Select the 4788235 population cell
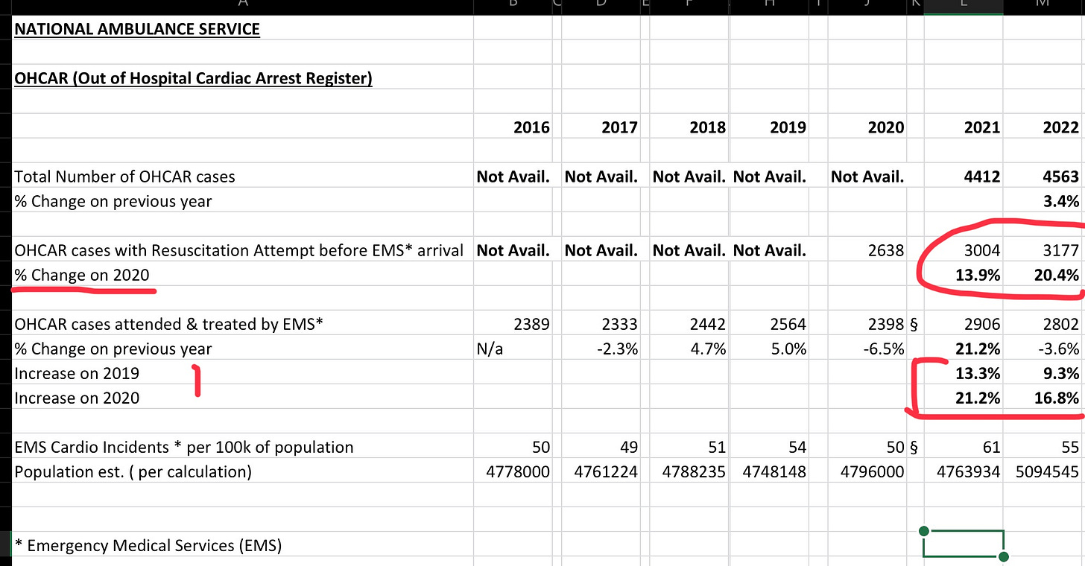 pyautogui.click(x=695, y=471)
